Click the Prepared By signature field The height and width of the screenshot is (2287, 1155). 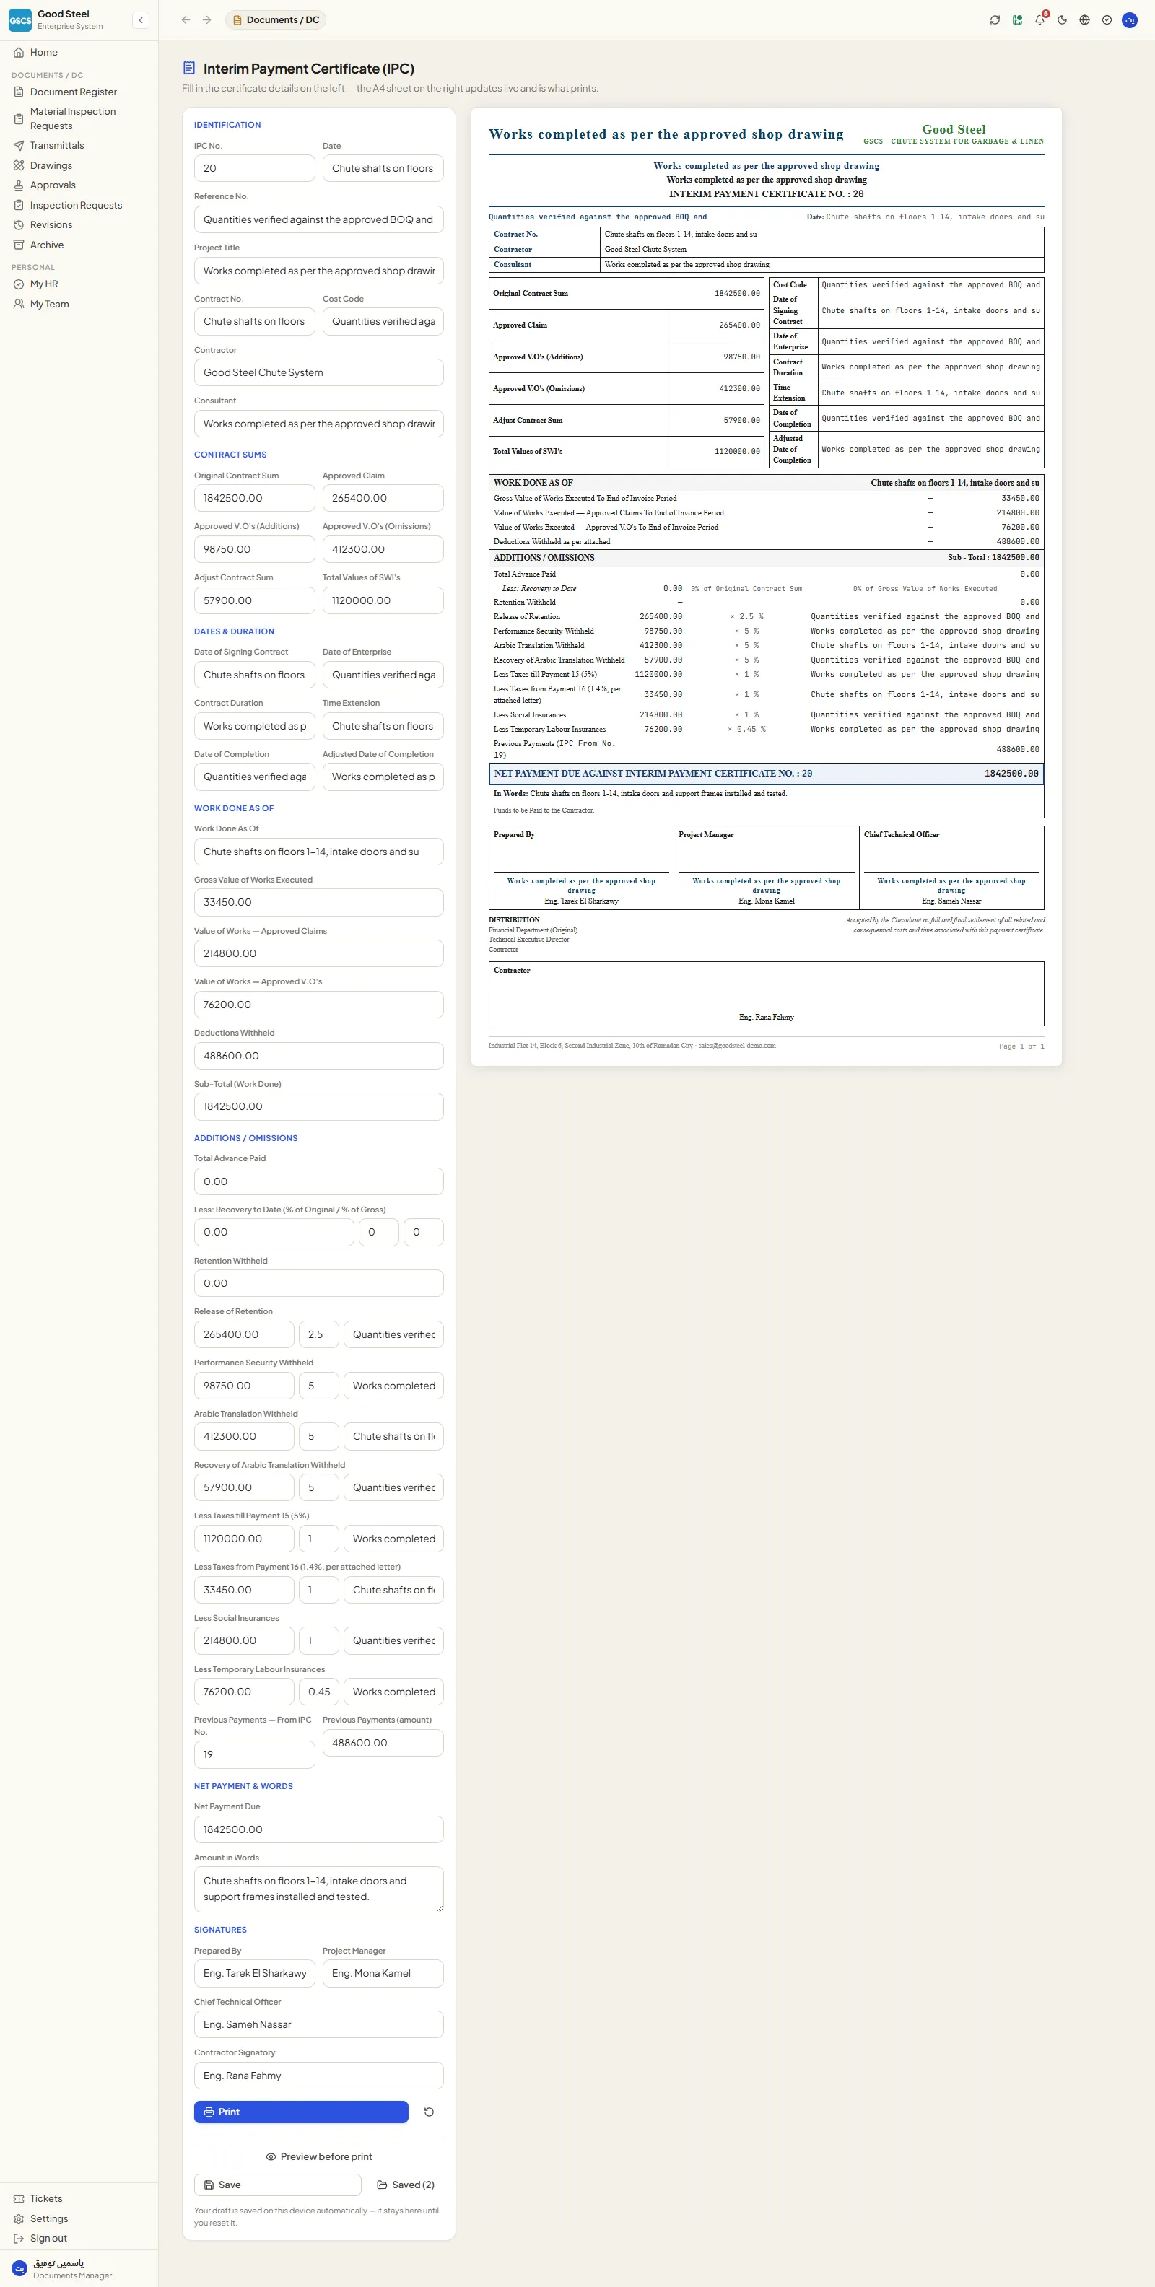click(x=255, y=1974)
